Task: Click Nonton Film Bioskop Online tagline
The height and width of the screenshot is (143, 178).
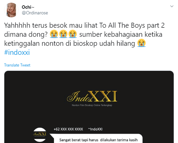Action: pos(92,105)
